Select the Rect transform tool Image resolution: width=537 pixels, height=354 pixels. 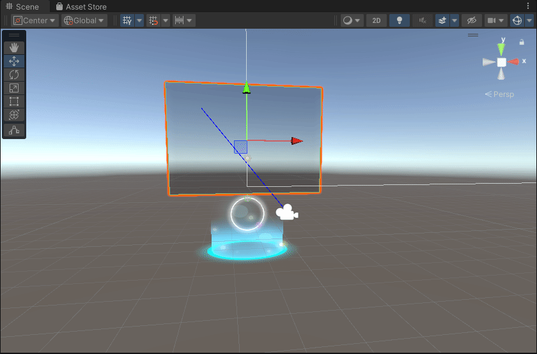coord(14,101)
